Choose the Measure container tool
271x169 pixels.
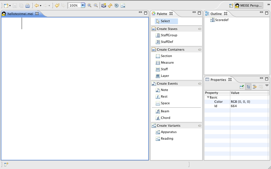(167, 63)
